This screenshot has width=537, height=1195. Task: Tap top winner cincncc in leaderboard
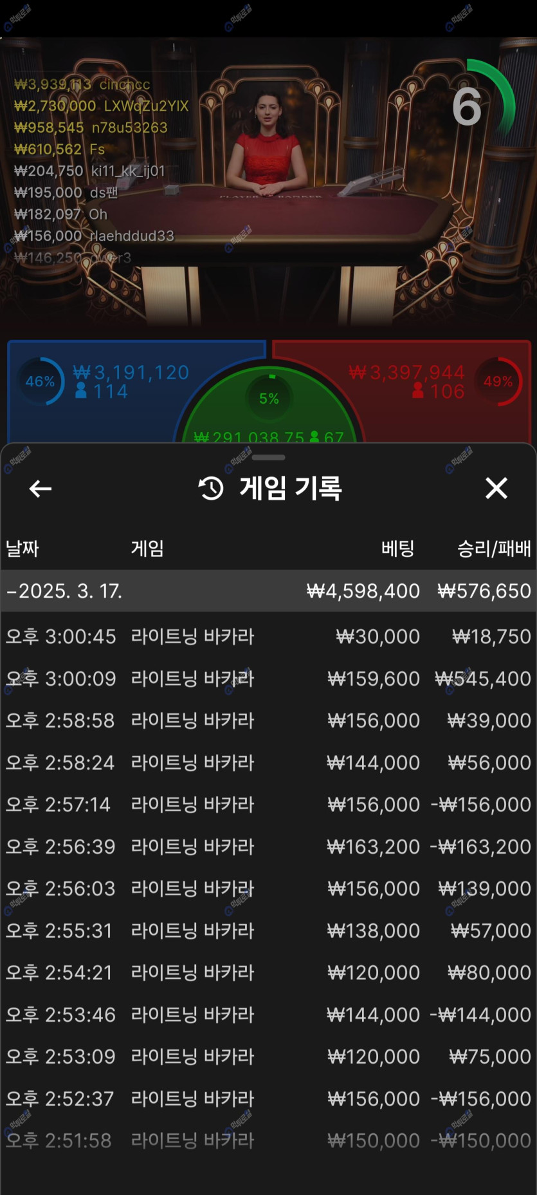coord(82,84)
